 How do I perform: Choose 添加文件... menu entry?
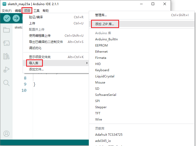[56, 69]
